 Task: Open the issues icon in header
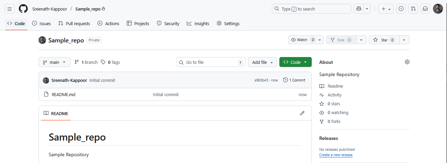(401, 9)
